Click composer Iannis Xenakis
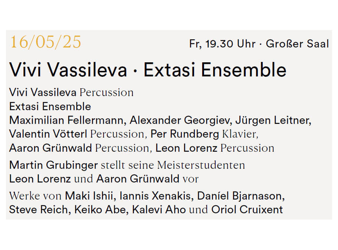Screen dimensions: 338x250 pyautogui.click(x=155, y=196)
